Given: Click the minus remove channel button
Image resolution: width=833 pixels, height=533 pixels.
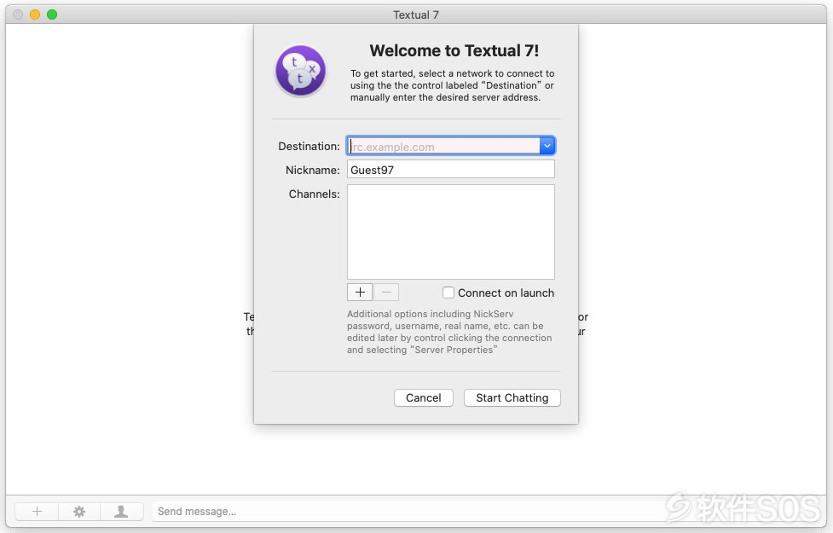Looking at the screenshot, I should pos(386,293).
